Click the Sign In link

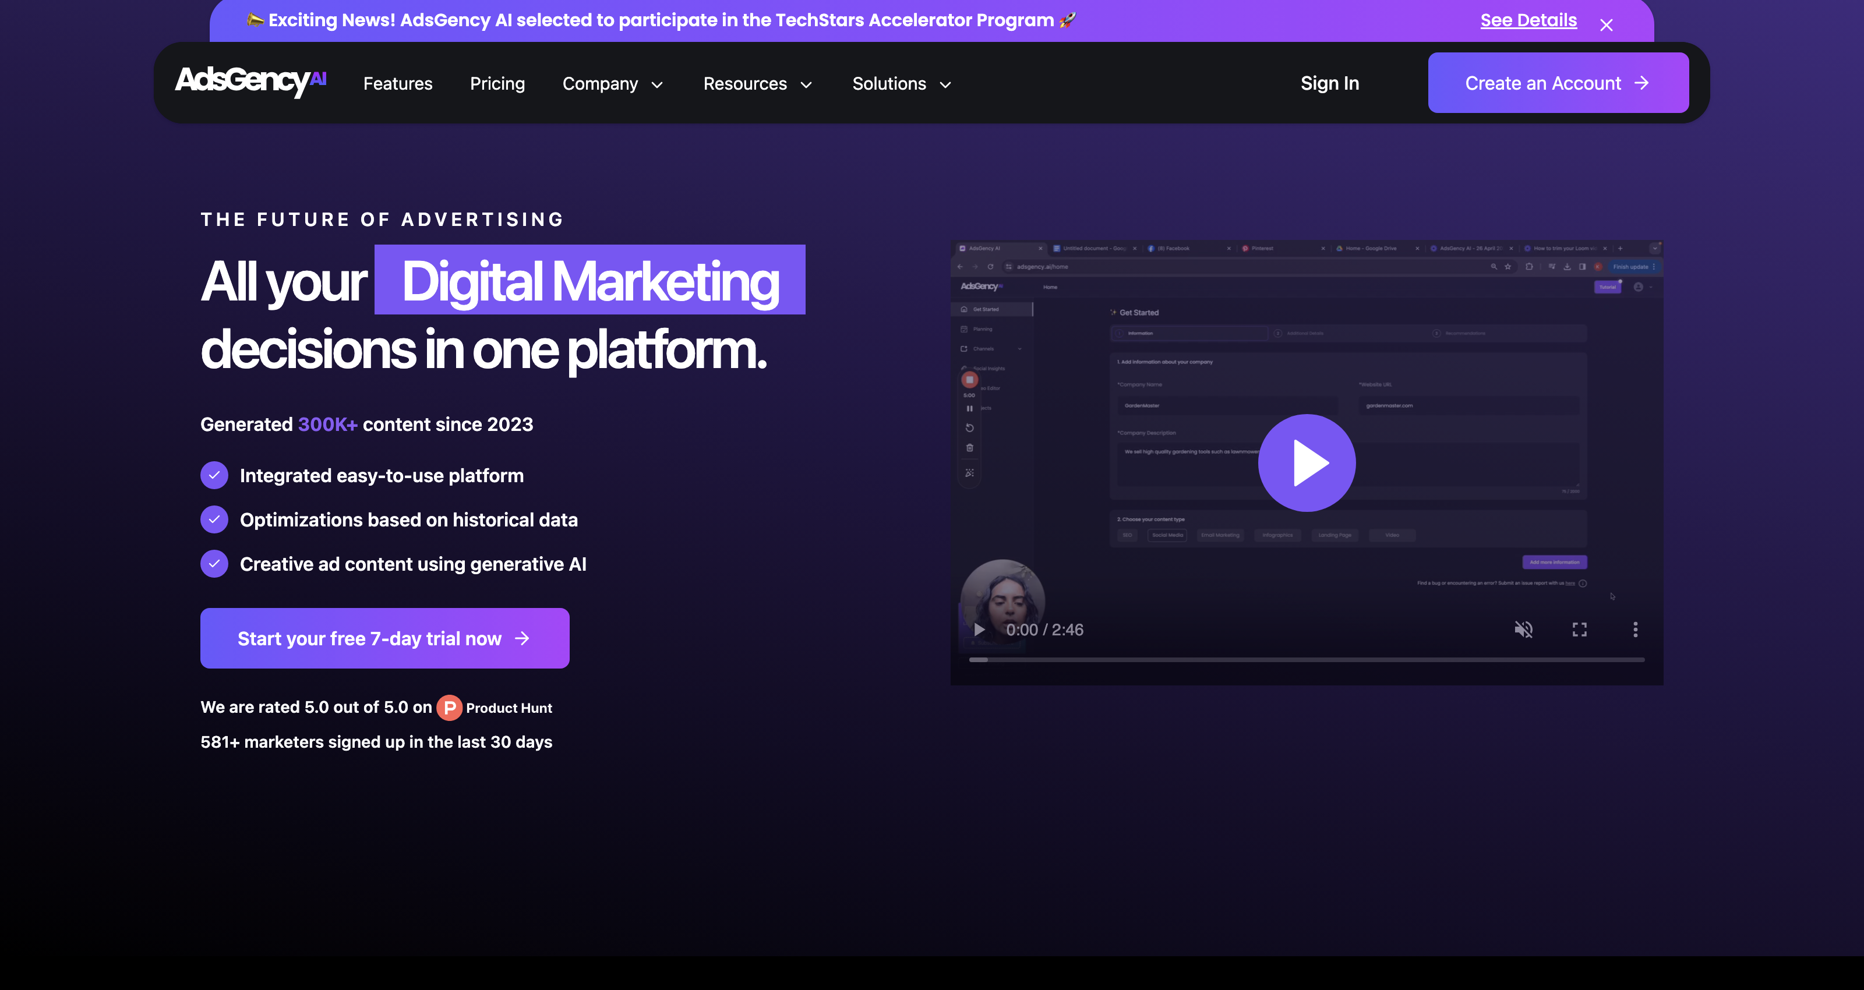coord(1329,83)
